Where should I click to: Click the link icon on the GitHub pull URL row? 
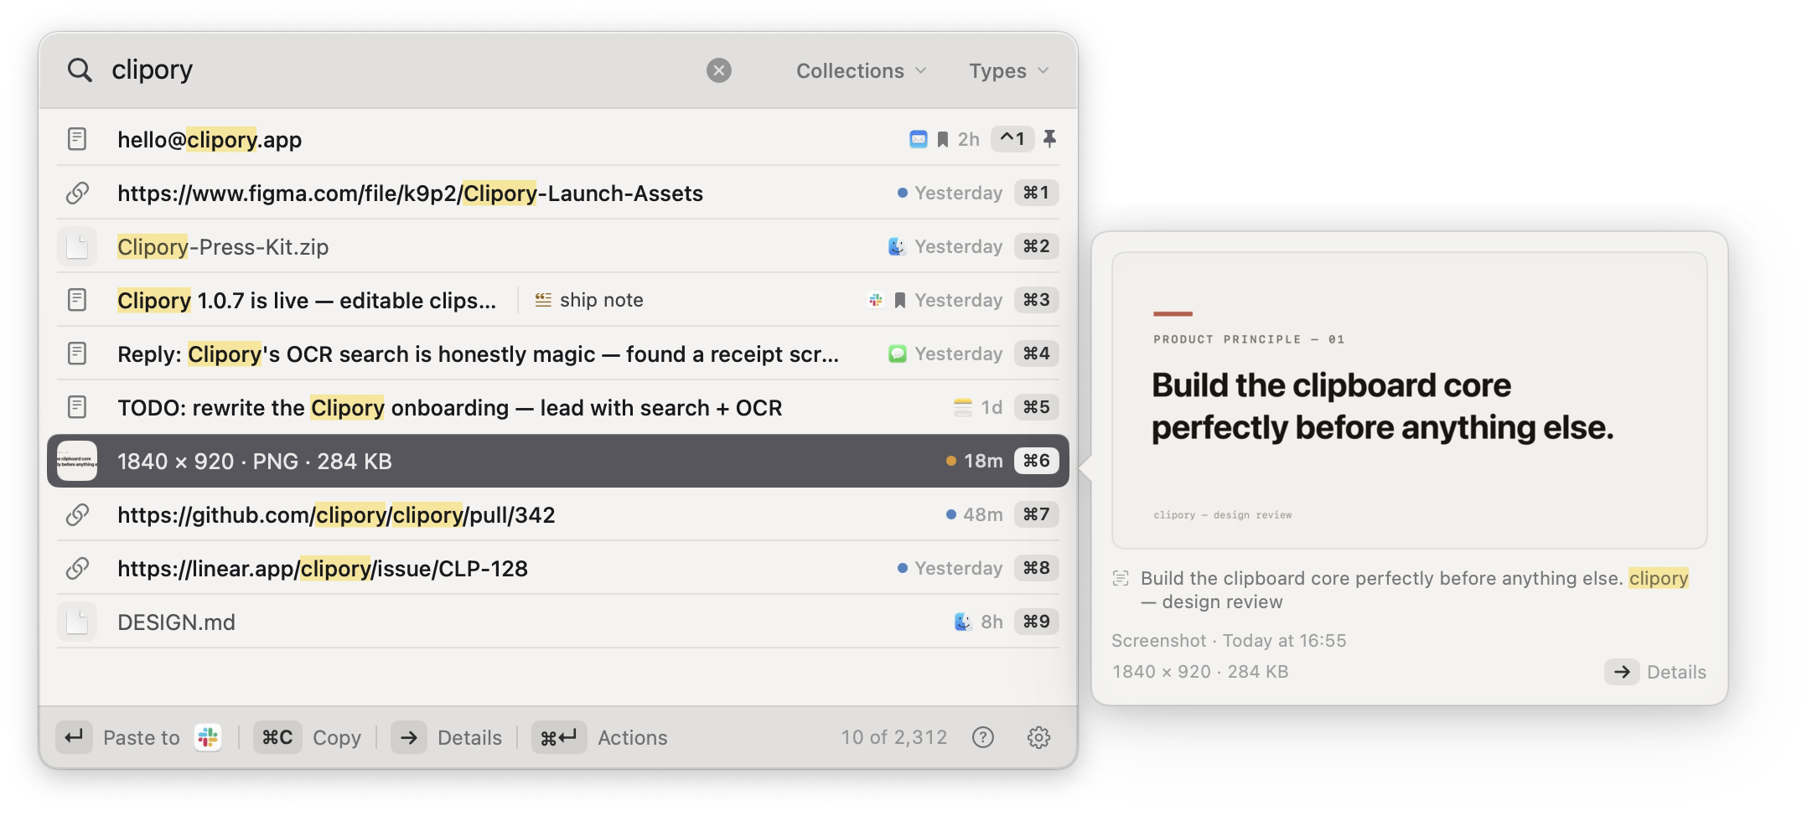[x=77, y=514]
